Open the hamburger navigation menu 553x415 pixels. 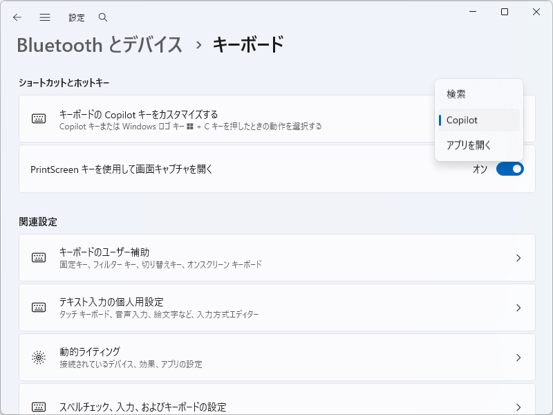[45, 17]
